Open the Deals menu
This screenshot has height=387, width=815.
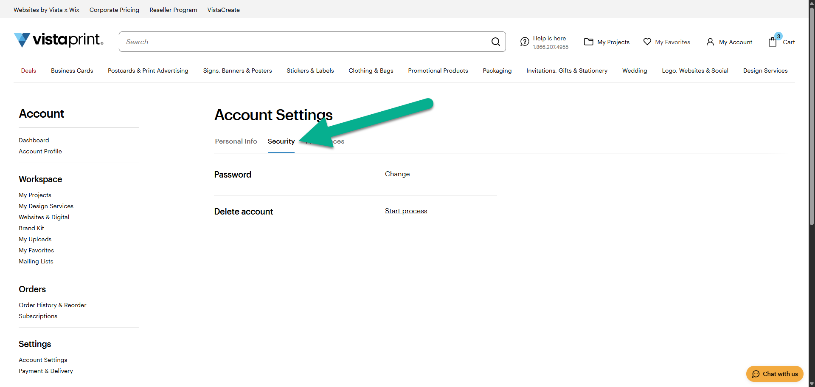click(x=28, y=71)
